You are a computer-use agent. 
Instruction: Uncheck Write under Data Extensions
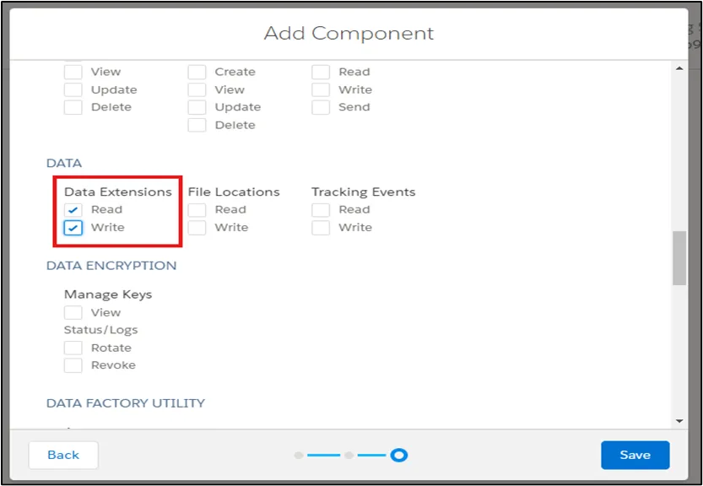pos(72,227)
